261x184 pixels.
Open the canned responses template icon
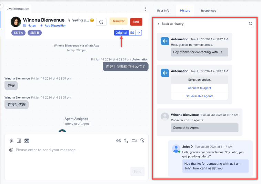pyautogui.click(x=19, y=141)
